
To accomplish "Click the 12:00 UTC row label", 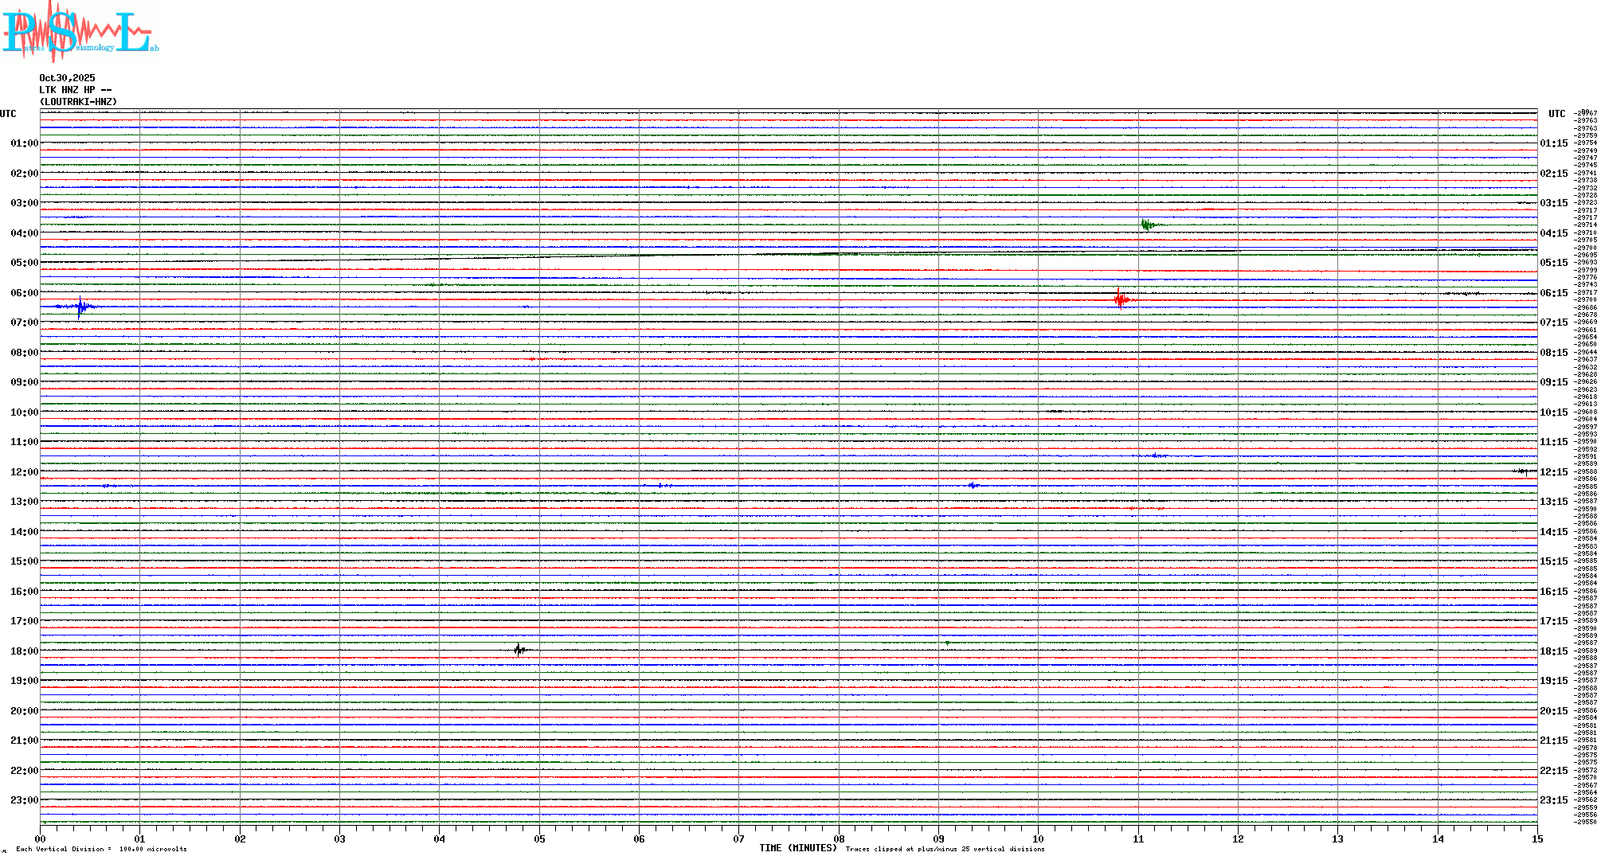I will point(24,472).
